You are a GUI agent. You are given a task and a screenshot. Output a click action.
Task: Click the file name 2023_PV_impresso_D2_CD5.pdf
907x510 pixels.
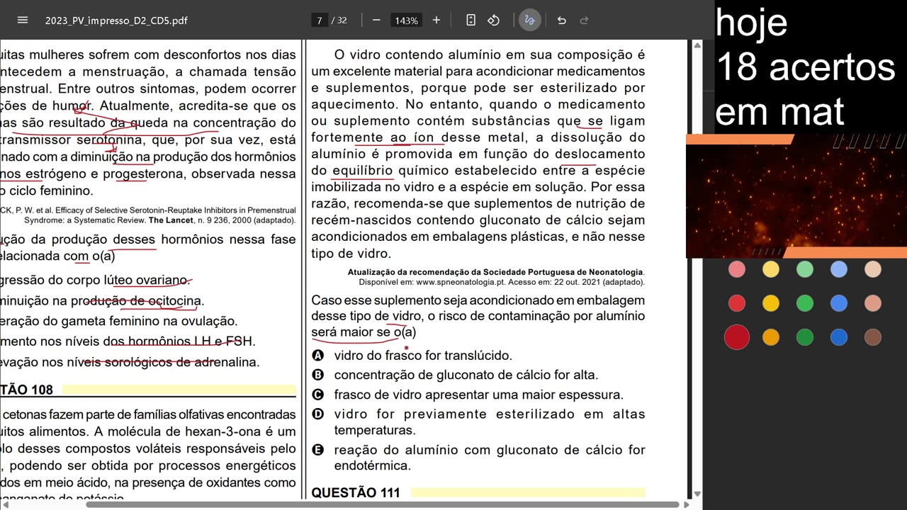point(116,21)
